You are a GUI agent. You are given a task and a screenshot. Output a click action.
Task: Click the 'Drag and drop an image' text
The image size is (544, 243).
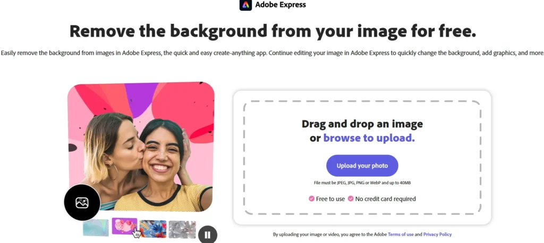pos(362,124)
